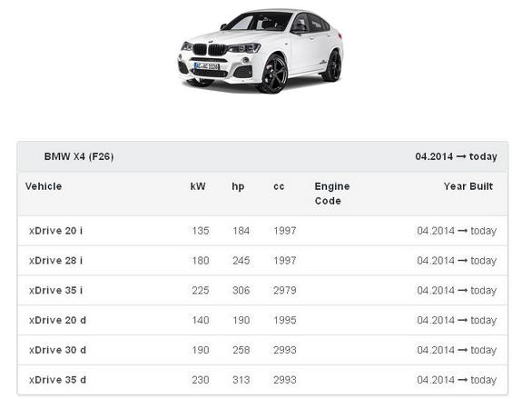522x399 pixels.
Task: Click the 135 kW value for xDrive 20 i
Action: coord(201,231)
